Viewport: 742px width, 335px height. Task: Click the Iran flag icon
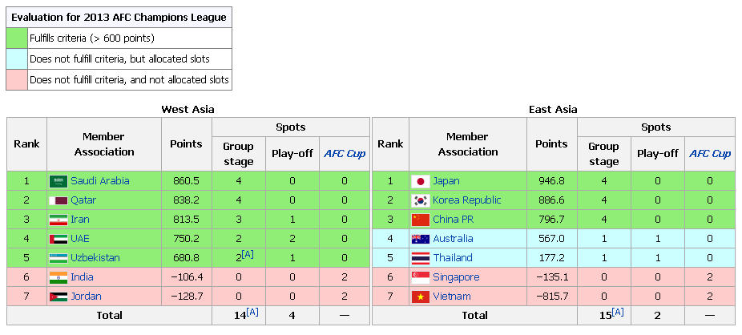point(58,220)
